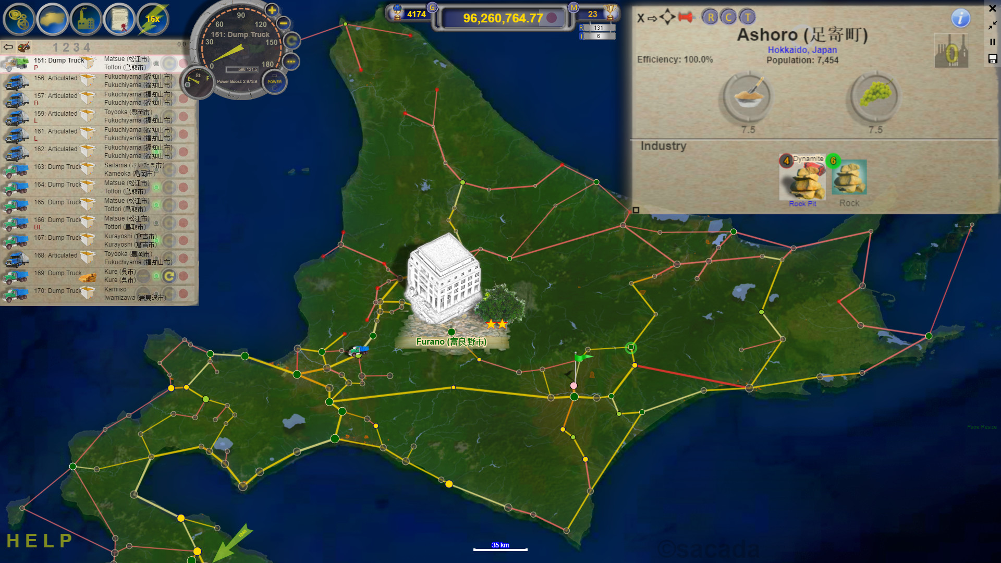Toggle the POWER button on the speedometer
The height and width of the screenshot is (563, 1001).
[x=274, y=82]
